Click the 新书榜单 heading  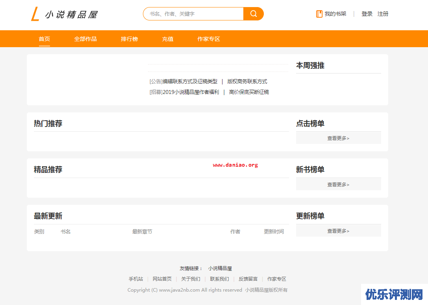[310, 169]
